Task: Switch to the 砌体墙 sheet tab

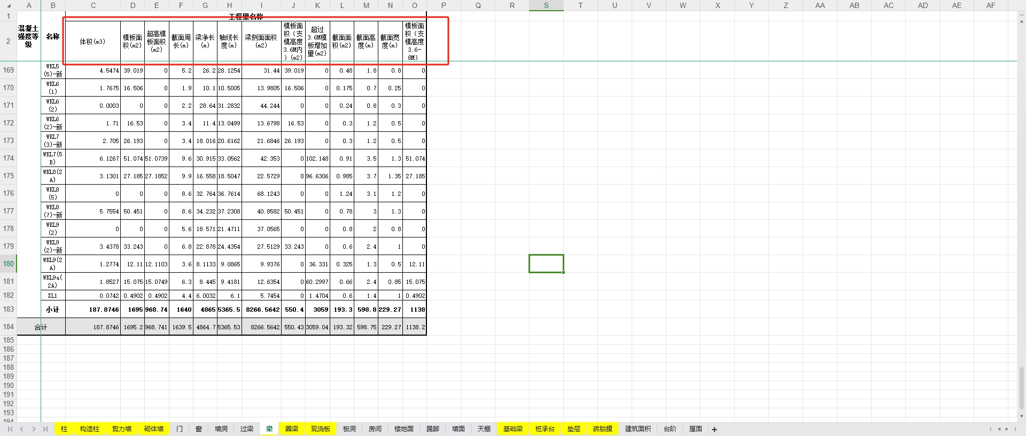Action: pyautogui.click(x=154, y=429)
